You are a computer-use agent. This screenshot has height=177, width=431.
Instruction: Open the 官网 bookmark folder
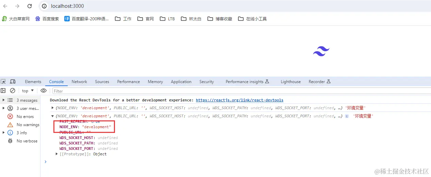coord(146,19)
